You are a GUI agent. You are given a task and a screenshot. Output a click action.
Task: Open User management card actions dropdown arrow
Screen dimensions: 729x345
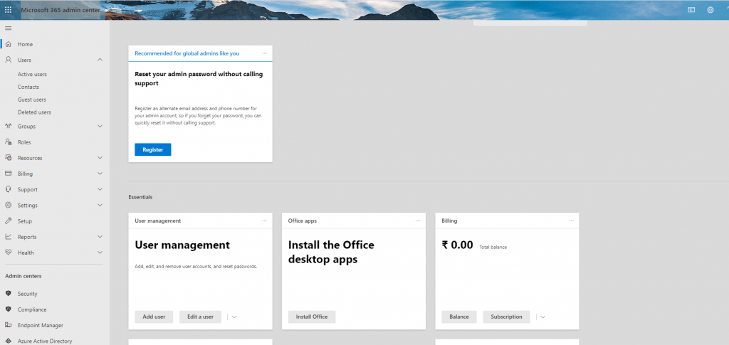[x=234, y=317]
